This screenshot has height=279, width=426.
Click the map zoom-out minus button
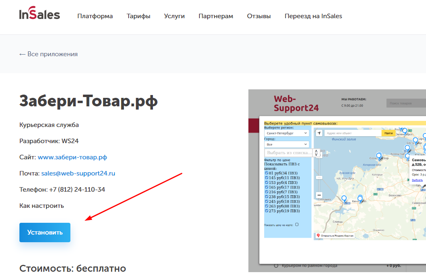(x=319, y=195)
